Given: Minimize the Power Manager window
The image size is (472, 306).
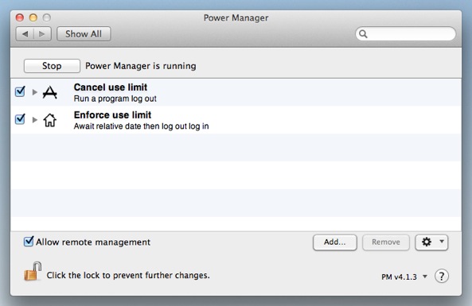Looking at the screenshot, I should (x=33, y=17).
